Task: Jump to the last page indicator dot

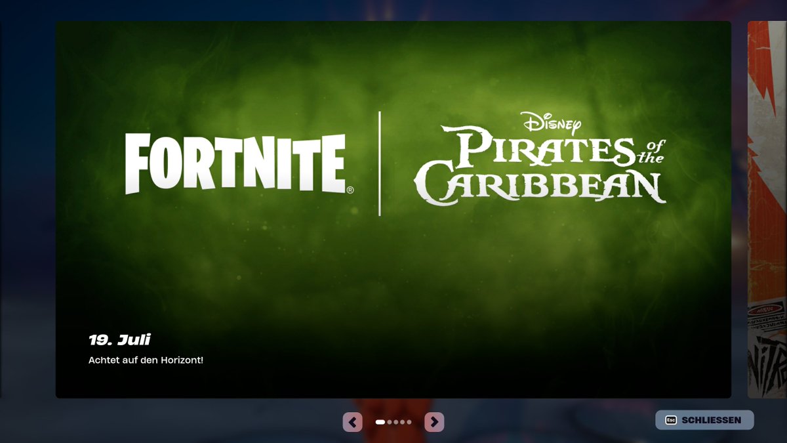Action: click(409, 422)
